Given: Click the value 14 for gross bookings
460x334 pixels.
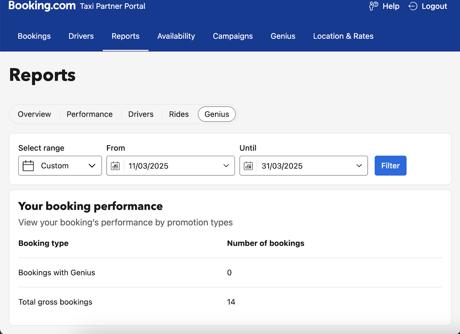Looking at the screenshot, I should (x=231, y=302).
